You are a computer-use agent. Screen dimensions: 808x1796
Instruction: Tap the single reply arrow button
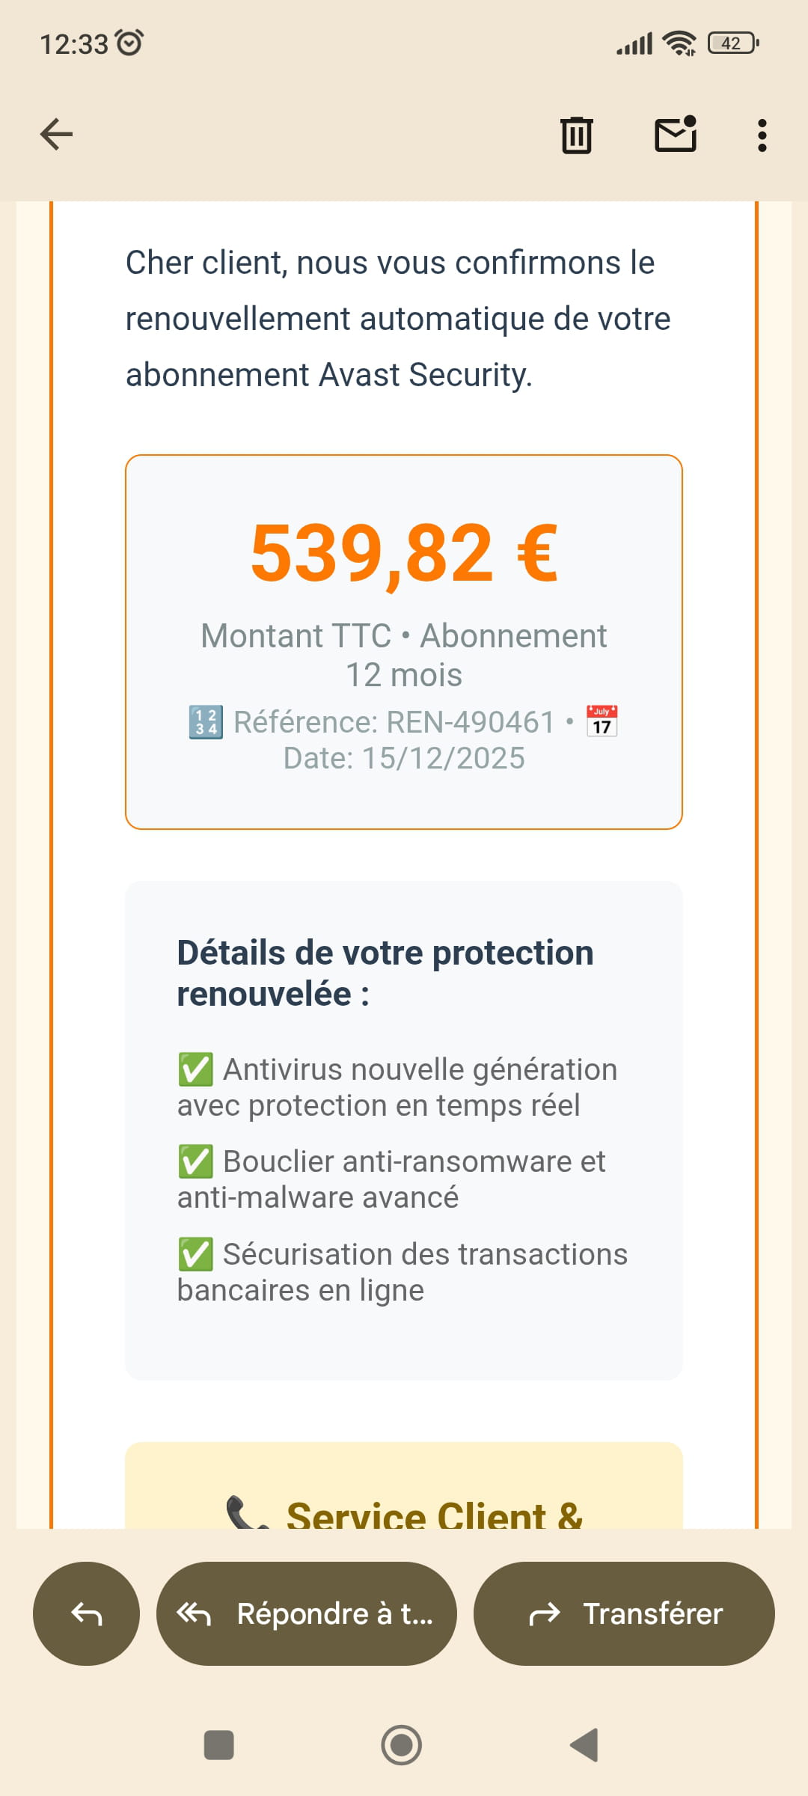pos(86,1613)
